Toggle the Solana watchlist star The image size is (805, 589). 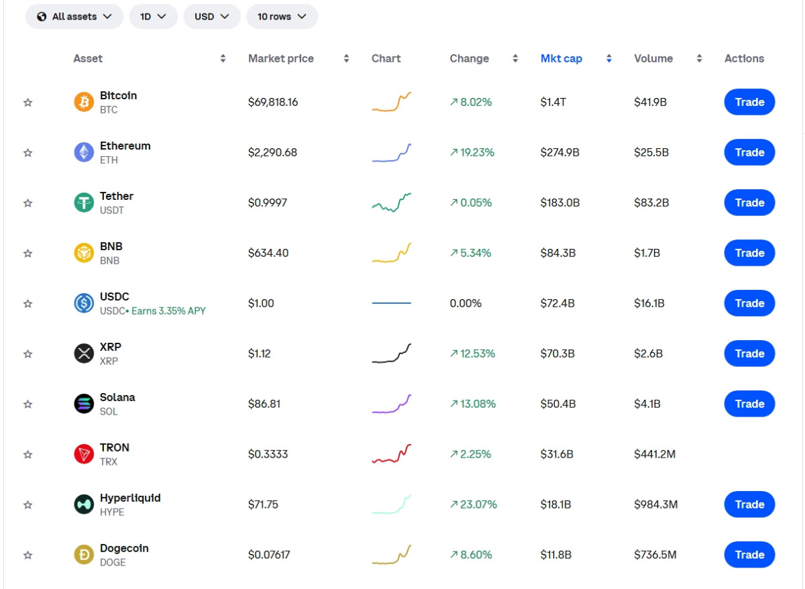point(28,405)
